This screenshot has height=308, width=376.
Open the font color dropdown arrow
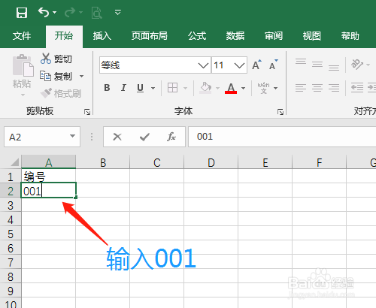coord(243,88)
